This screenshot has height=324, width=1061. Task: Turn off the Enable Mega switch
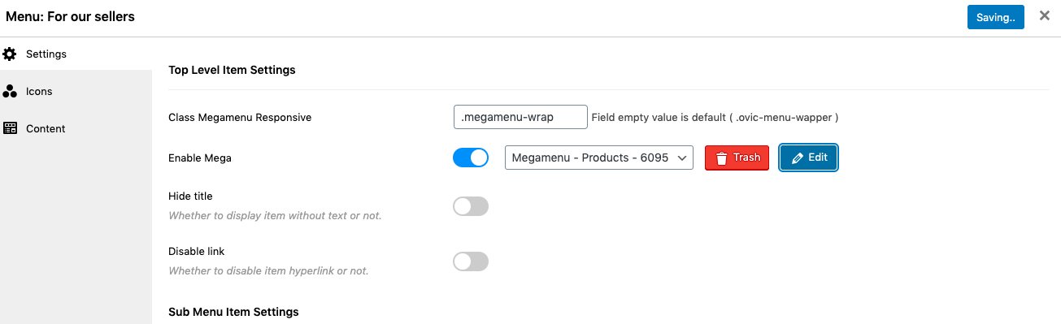[471, 158]
